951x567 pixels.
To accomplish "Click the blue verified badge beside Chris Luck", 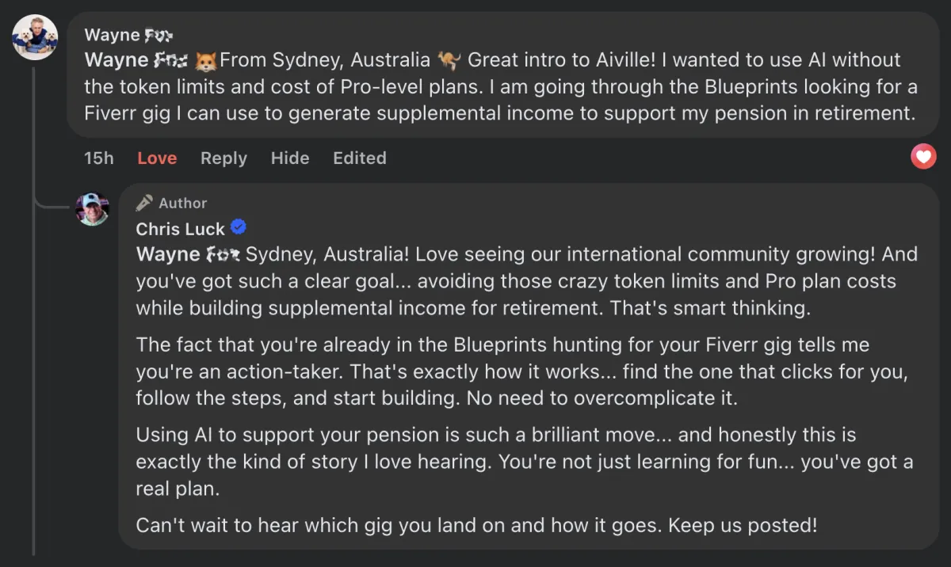I will (x=239, y=228).
